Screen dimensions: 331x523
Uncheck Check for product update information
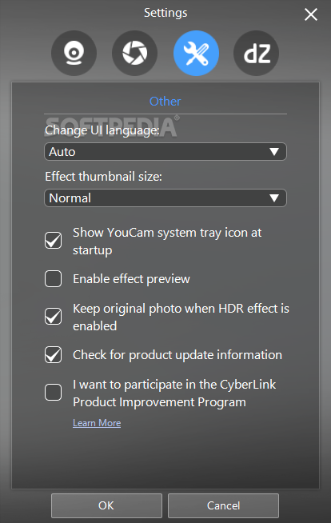[x=53, y=354]
